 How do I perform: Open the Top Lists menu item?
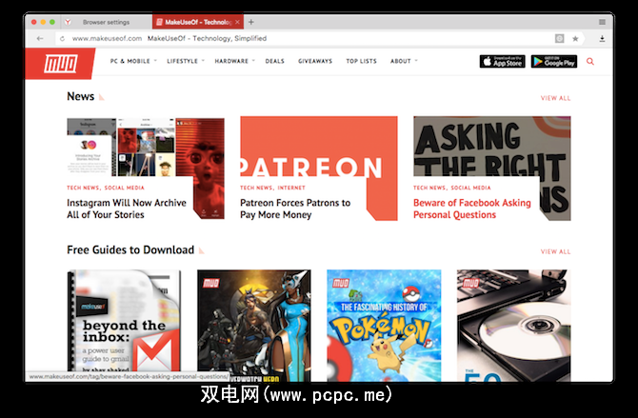point(361,61)
